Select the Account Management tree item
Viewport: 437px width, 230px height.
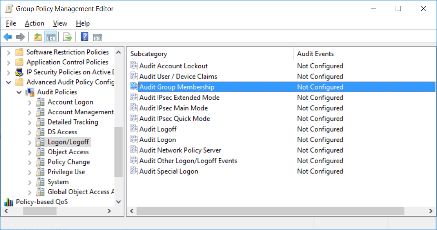point(80,112)
